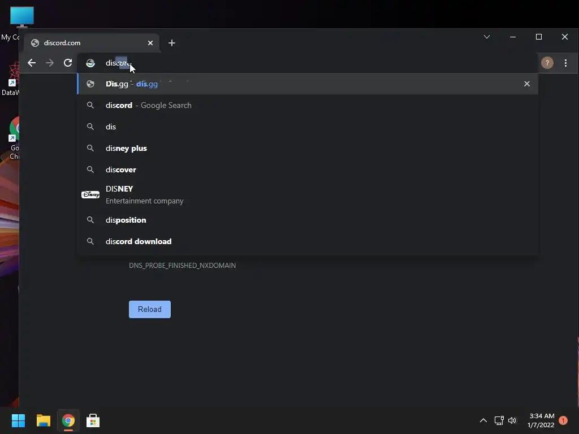The height and width of the screenshot is (434, 579).
Task: Pick the 'disposition' suggestion
Action: click(x=307, y=220)
